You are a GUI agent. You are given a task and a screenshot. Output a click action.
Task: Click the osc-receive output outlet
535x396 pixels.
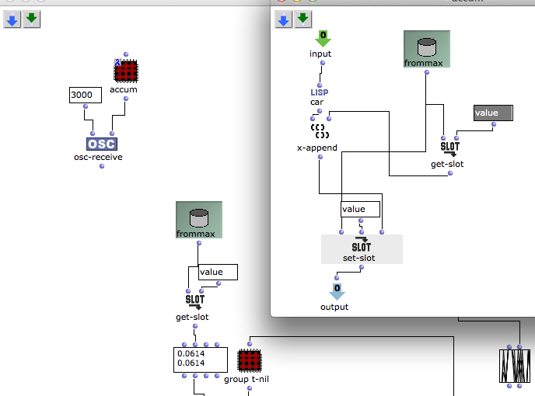click(x=102, y=166)
